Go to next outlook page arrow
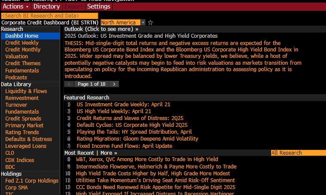 coord(114,84)
